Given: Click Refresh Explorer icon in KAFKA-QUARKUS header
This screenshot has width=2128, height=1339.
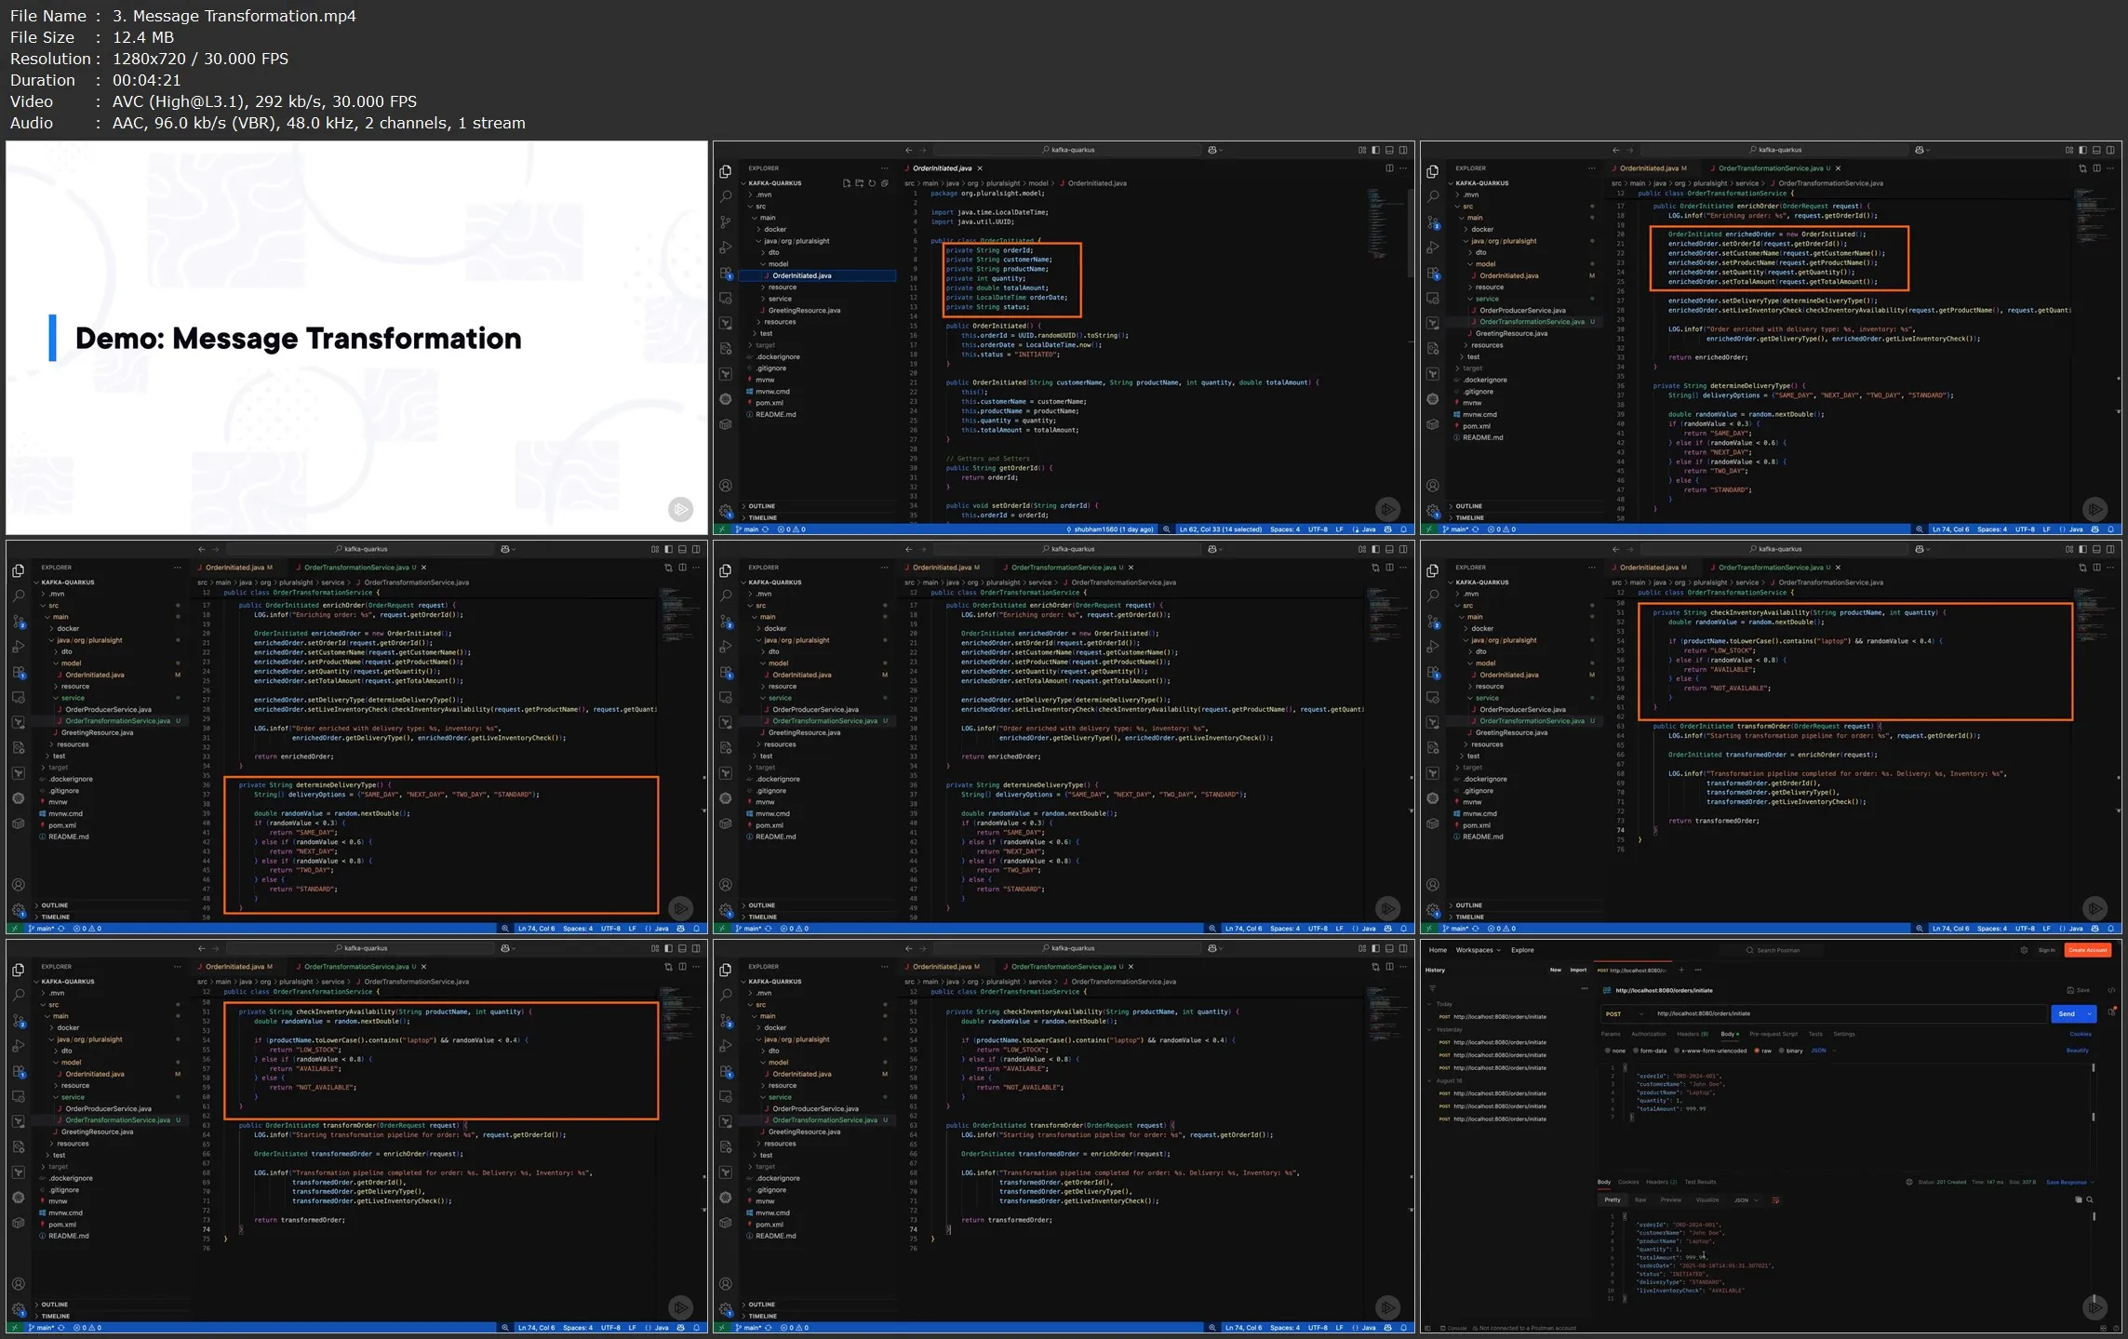Looking at the screenshot, I should click(872, 183).
